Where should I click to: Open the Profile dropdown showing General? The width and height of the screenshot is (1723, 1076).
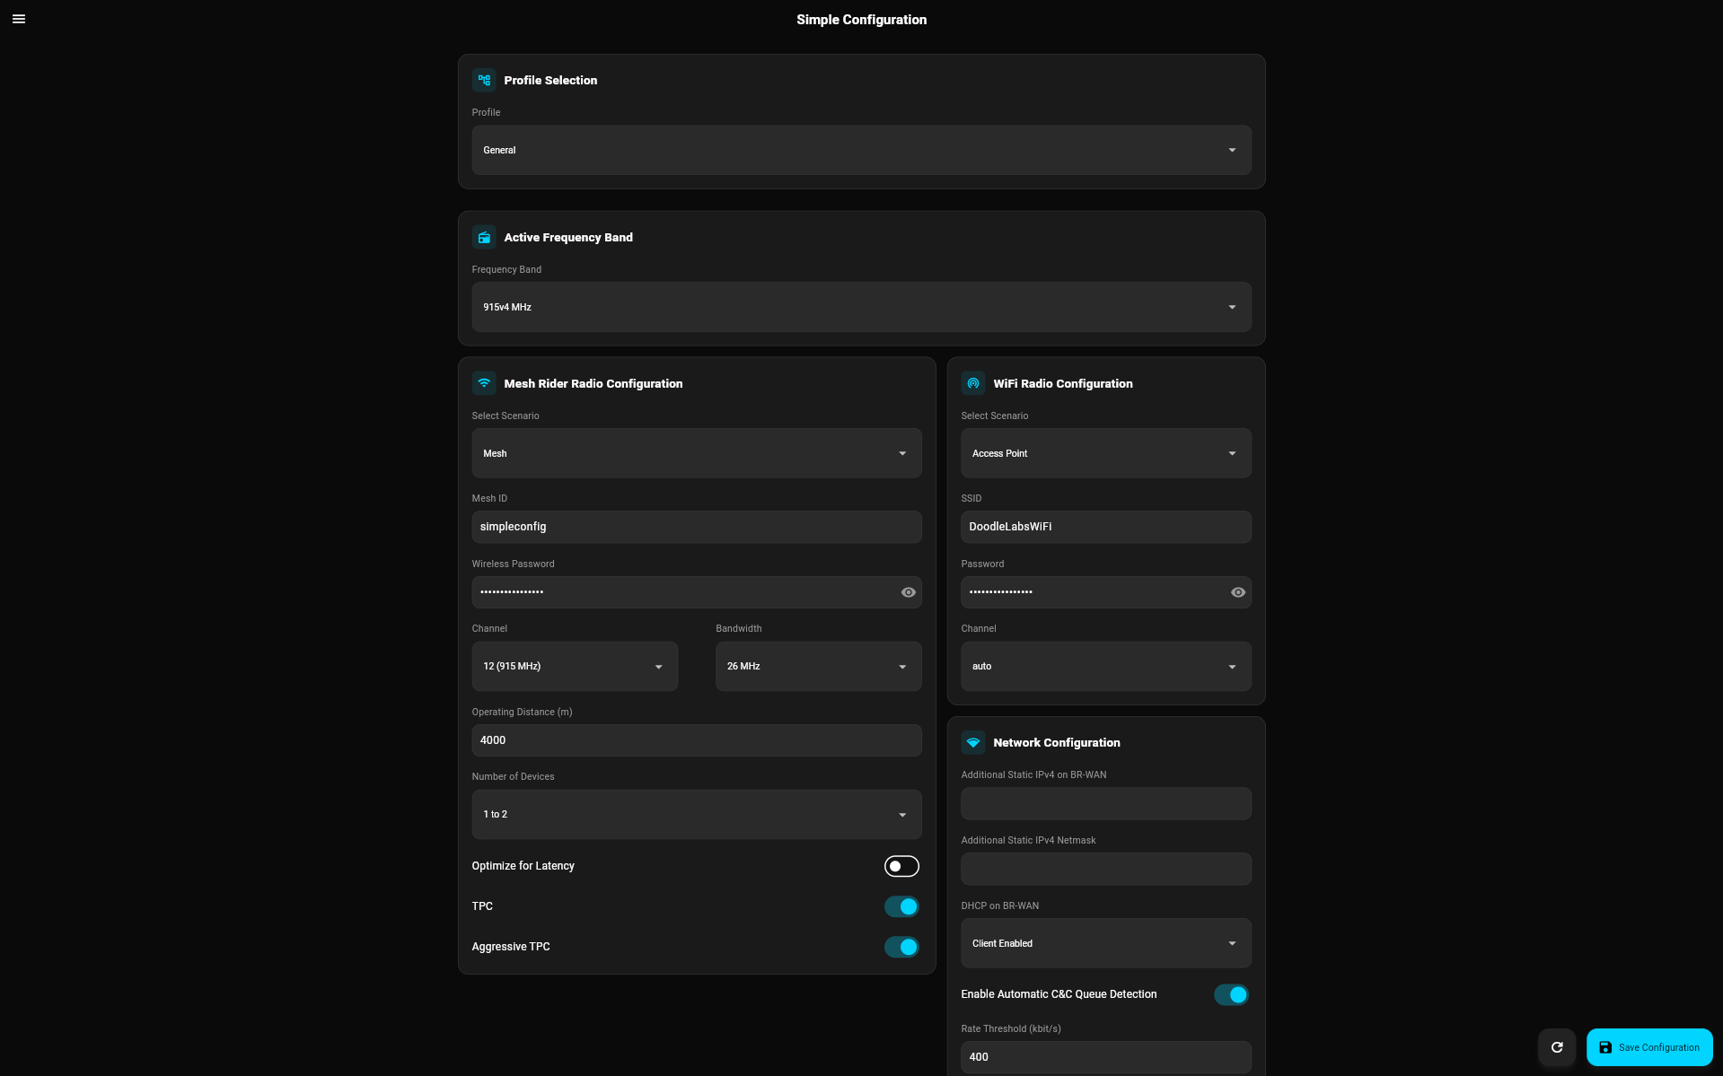(x=861, y=150)
